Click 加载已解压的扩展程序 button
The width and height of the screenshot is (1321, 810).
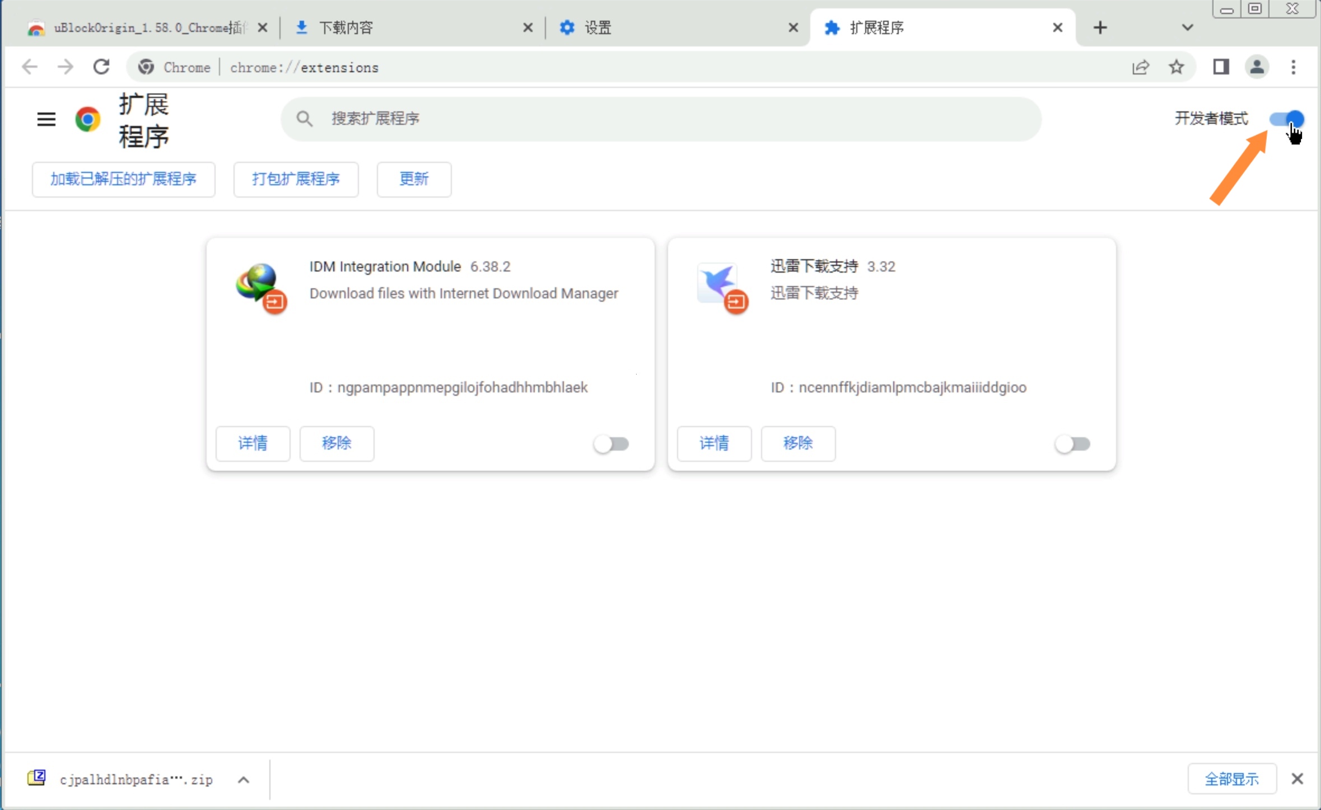tap(123, 179)
